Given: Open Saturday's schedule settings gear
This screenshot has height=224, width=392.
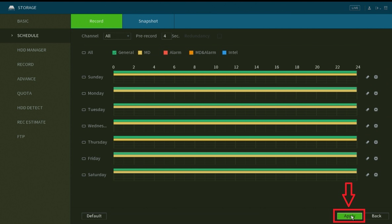Looking at the screenshot, I should 376,175.
